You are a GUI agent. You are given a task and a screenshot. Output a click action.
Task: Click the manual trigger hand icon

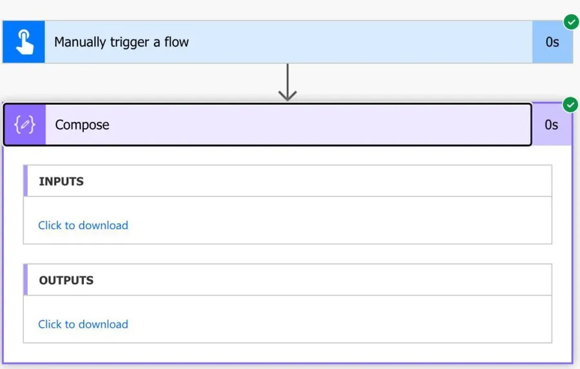(x=24, y=42)
